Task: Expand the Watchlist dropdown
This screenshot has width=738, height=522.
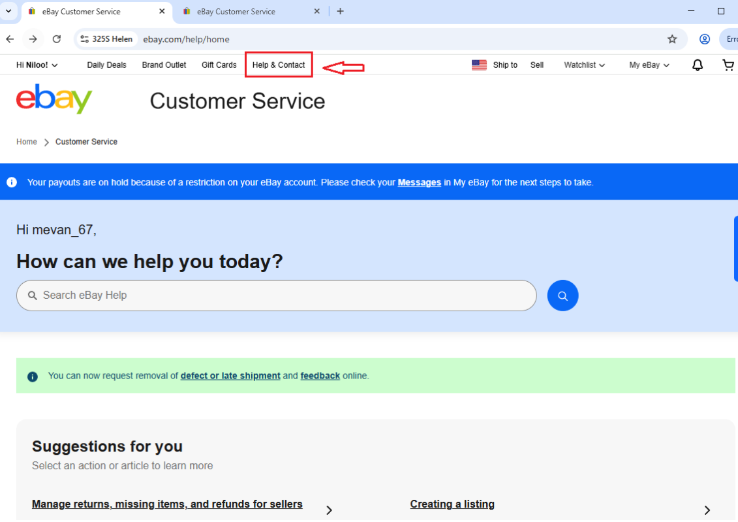Action: [x=585, y=65]
